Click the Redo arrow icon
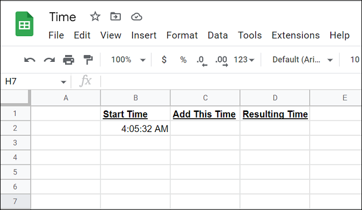 [50, 60]
